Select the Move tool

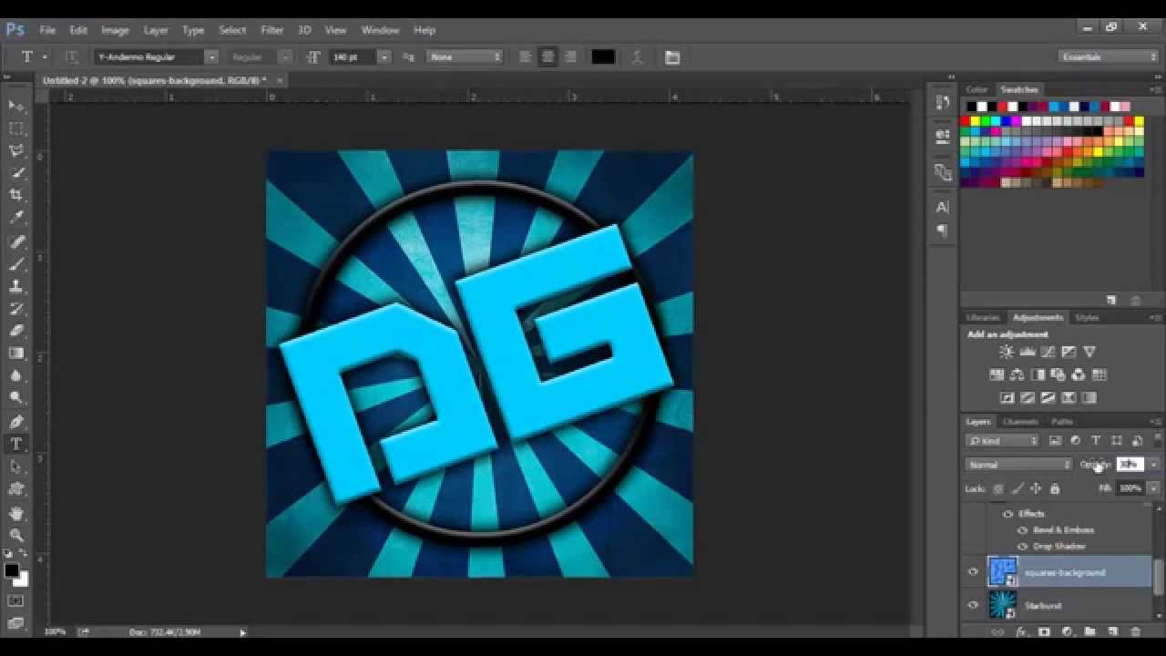pyautogui.click(x=16, y=105)
